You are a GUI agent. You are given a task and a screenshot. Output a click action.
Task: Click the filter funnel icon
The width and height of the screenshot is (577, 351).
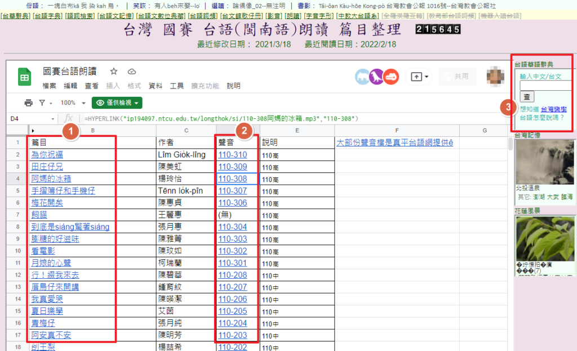[x=42, y=103]
